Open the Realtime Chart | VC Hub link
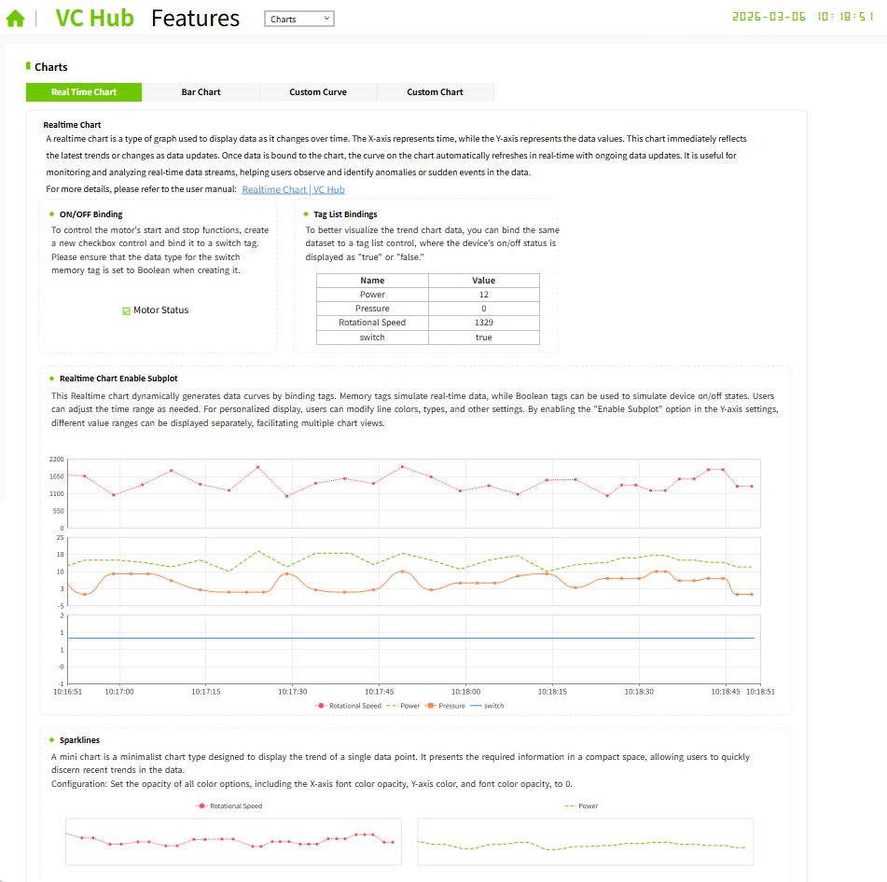This screenshot has height=882, width=887. click(x=293, y=189)
